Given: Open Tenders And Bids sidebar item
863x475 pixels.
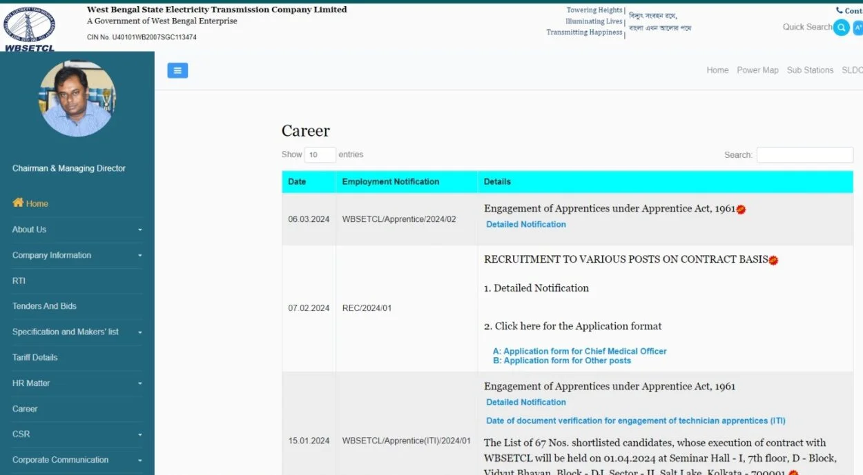Looking at the screenshot, I should (44, 306).
